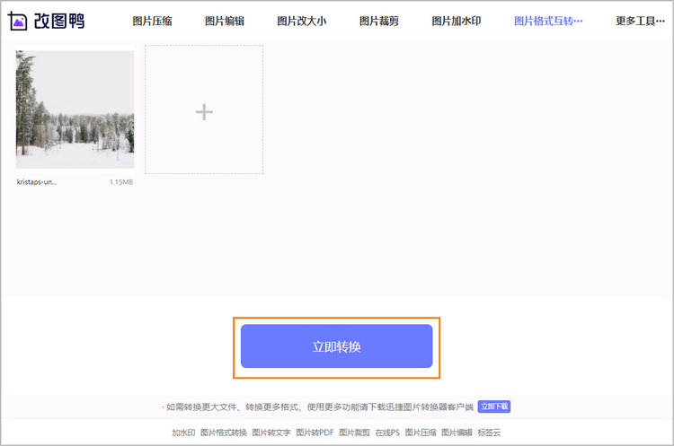674x446 pixels.
Task: Select the 图片格式互转 tab
Action: click(x=548, y=21)
